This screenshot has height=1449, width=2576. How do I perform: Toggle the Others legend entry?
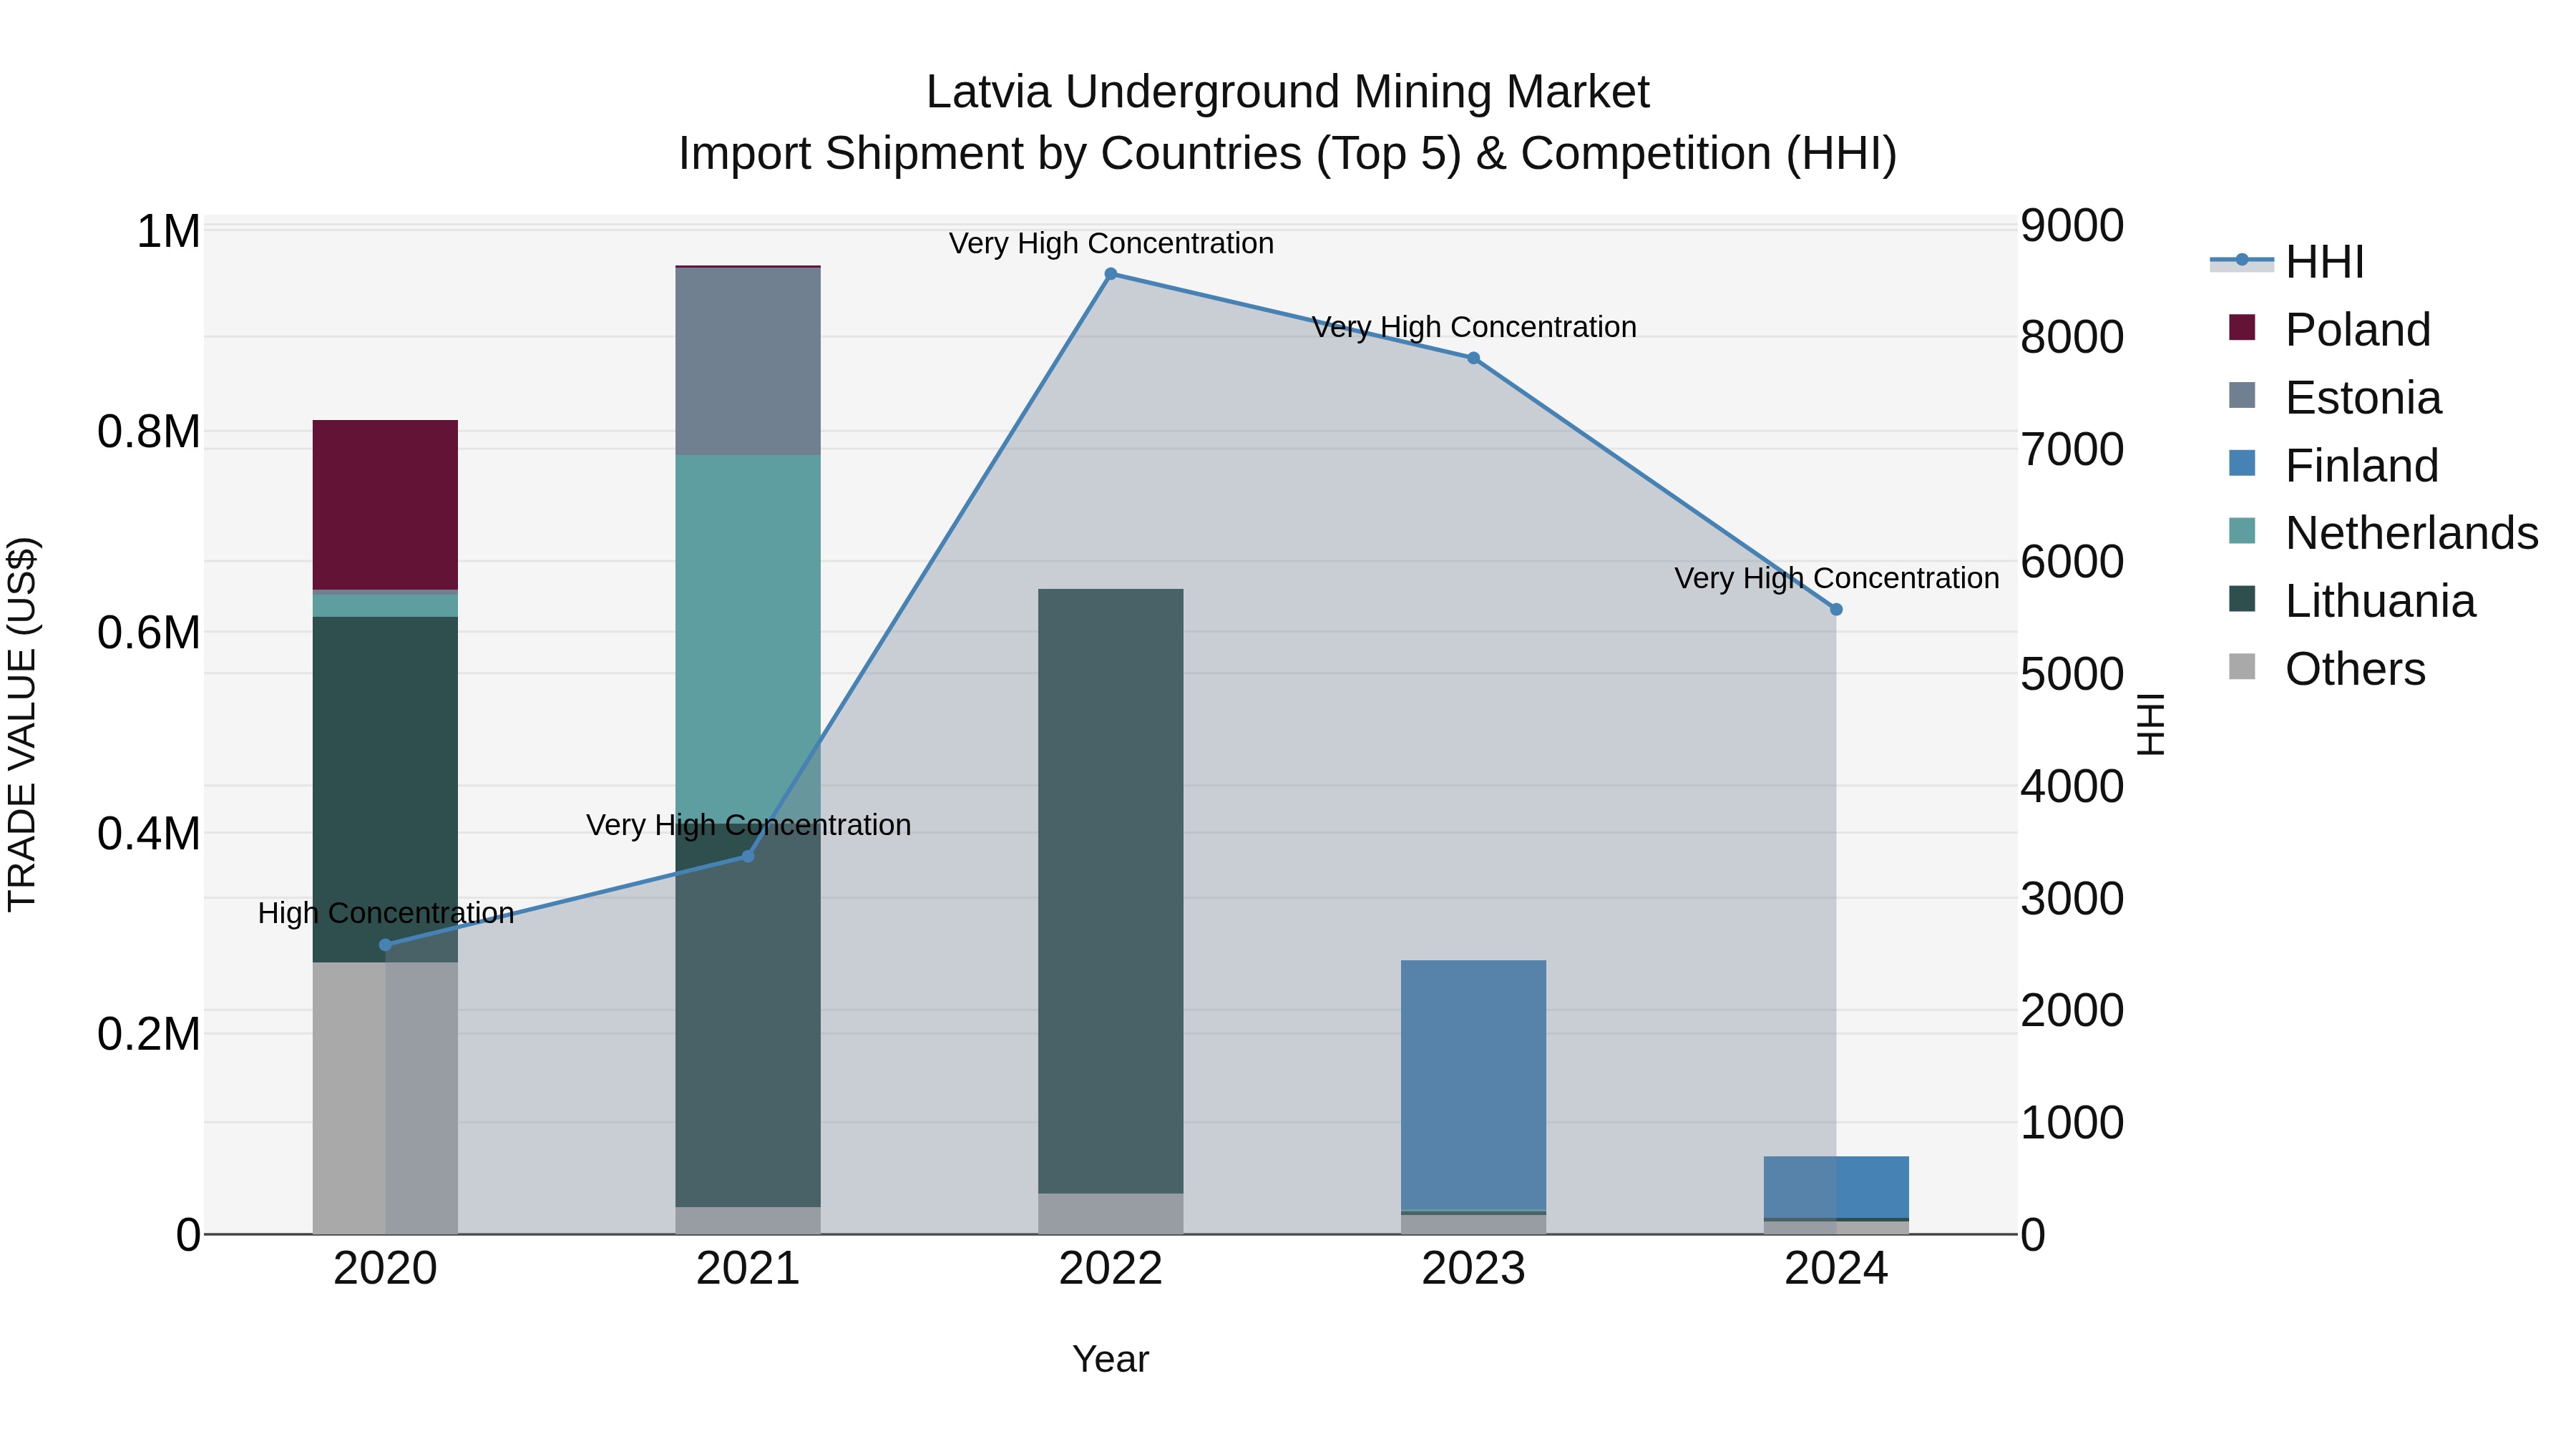click(2327, 669)
